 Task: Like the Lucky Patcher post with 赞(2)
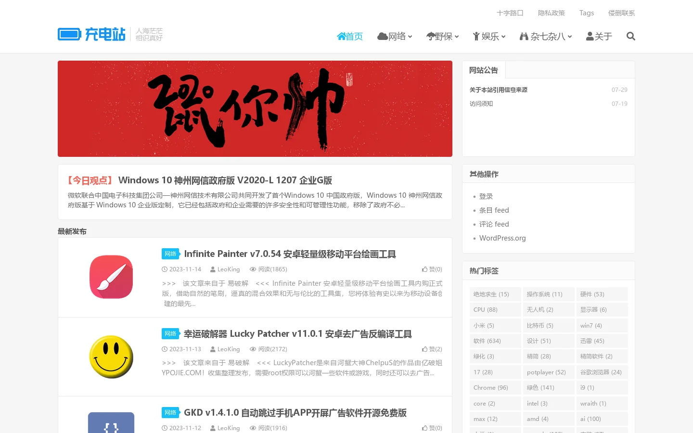[432, 349]
